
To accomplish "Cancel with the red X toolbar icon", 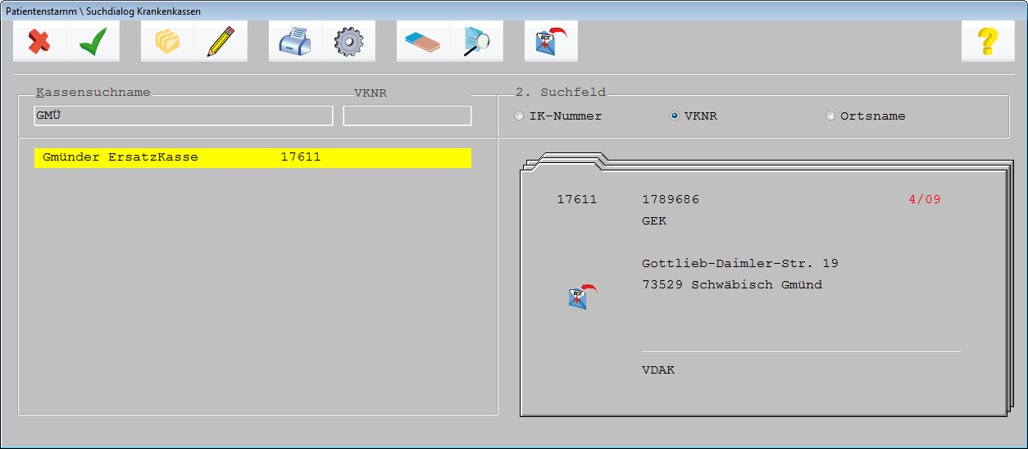I will [39, 41].
